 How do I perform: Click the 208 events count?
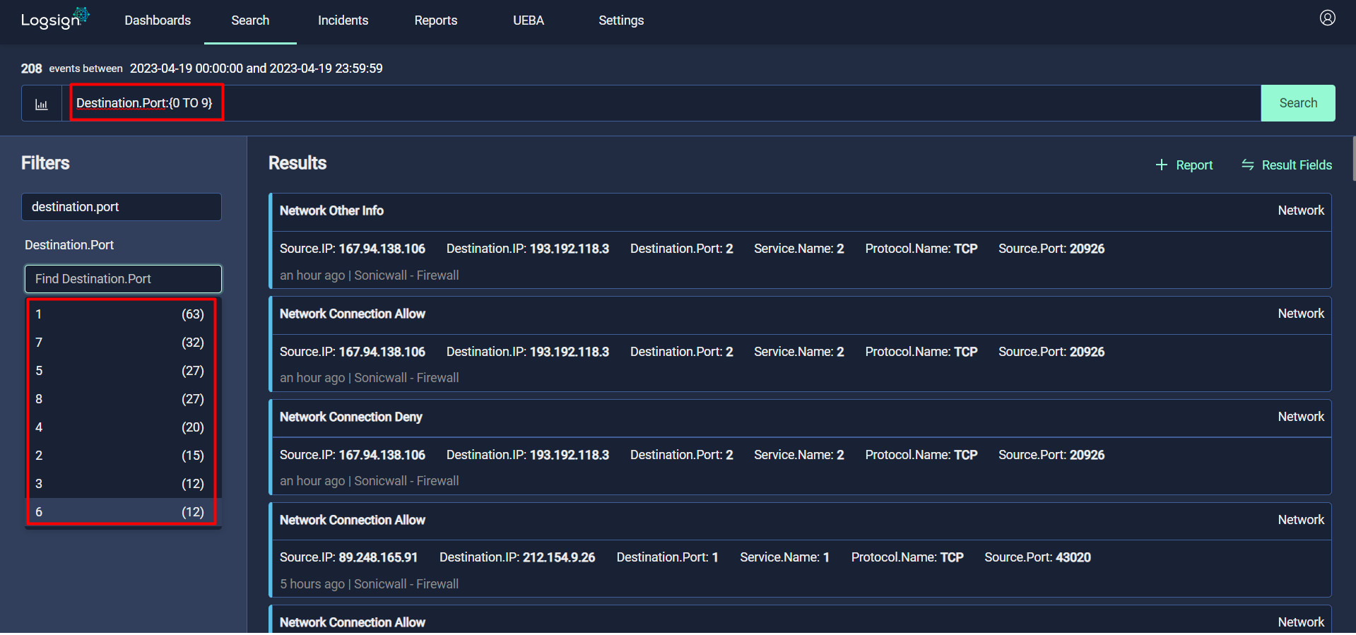click(x=31, y=69)
